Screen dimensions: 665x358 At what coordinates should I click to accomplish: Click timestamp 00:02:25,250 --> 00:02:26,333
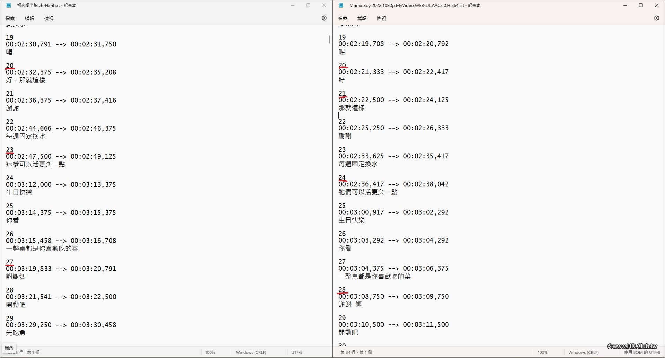click(x=393, y=128)
